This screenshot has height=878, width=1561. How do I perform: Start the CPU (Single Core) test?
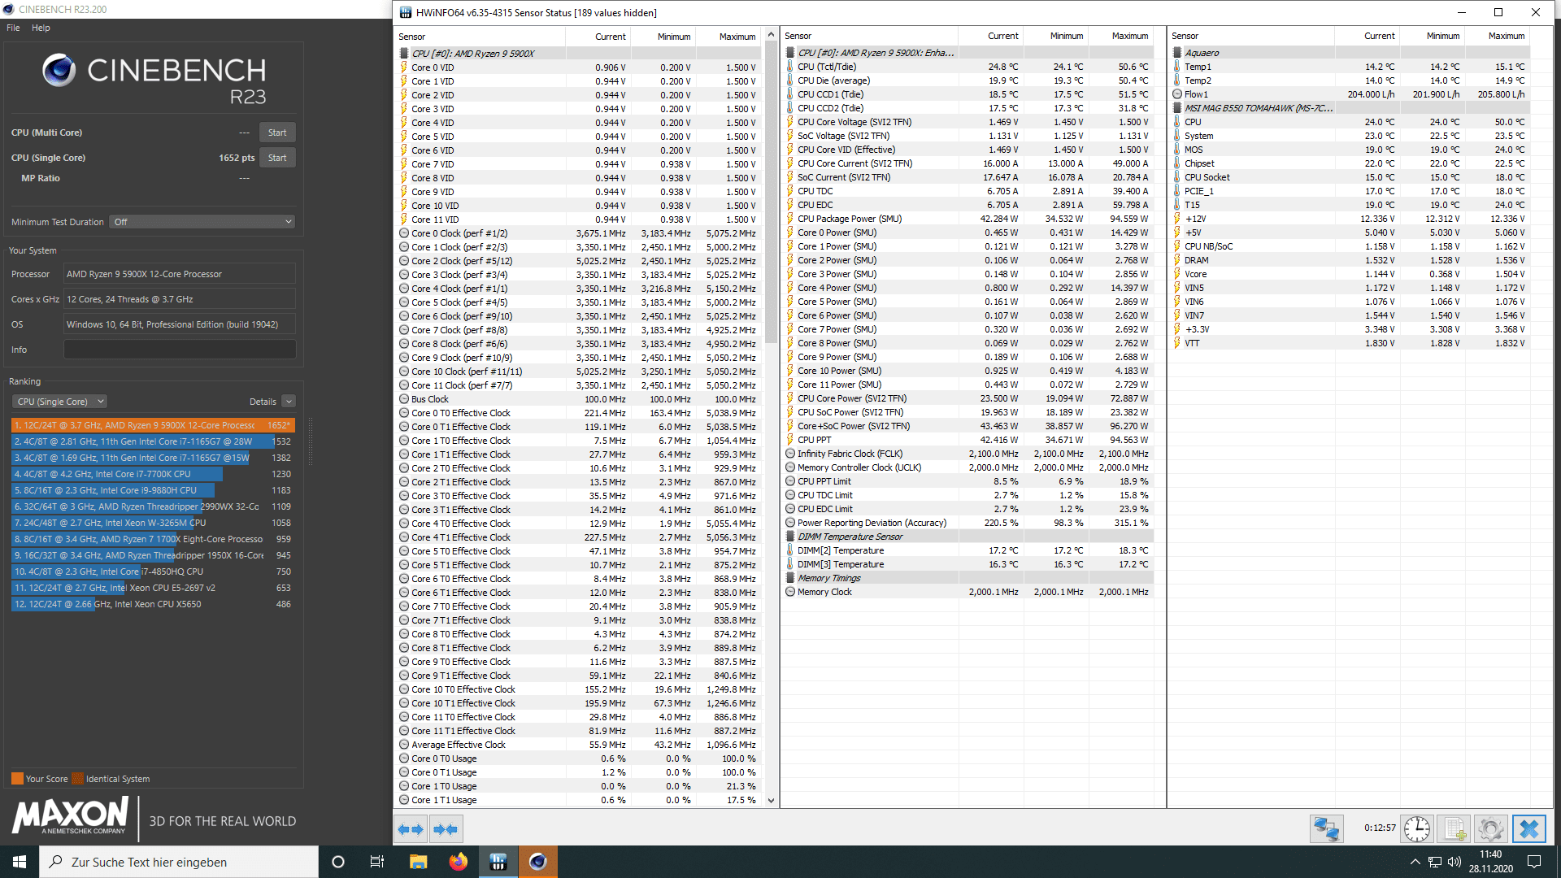click(277, 158)
